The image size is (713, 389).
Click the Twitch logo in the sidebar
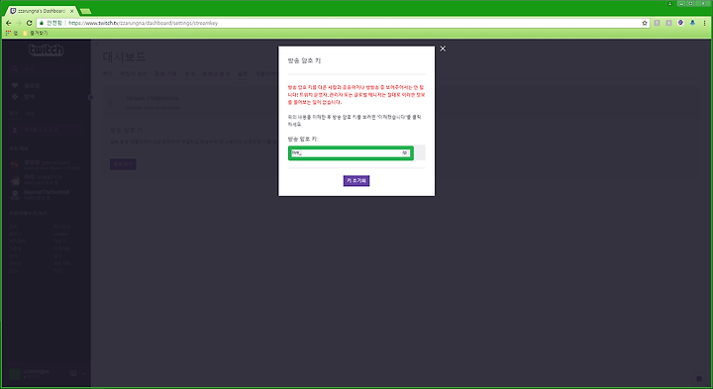(x=46, y=50)
